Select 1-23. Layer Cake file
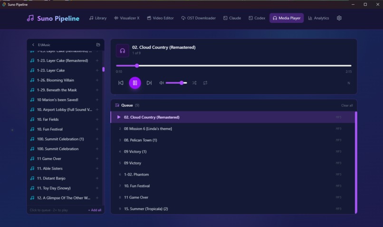The width and height of the screenshot is (383, 227). click(x=65, y=70)
